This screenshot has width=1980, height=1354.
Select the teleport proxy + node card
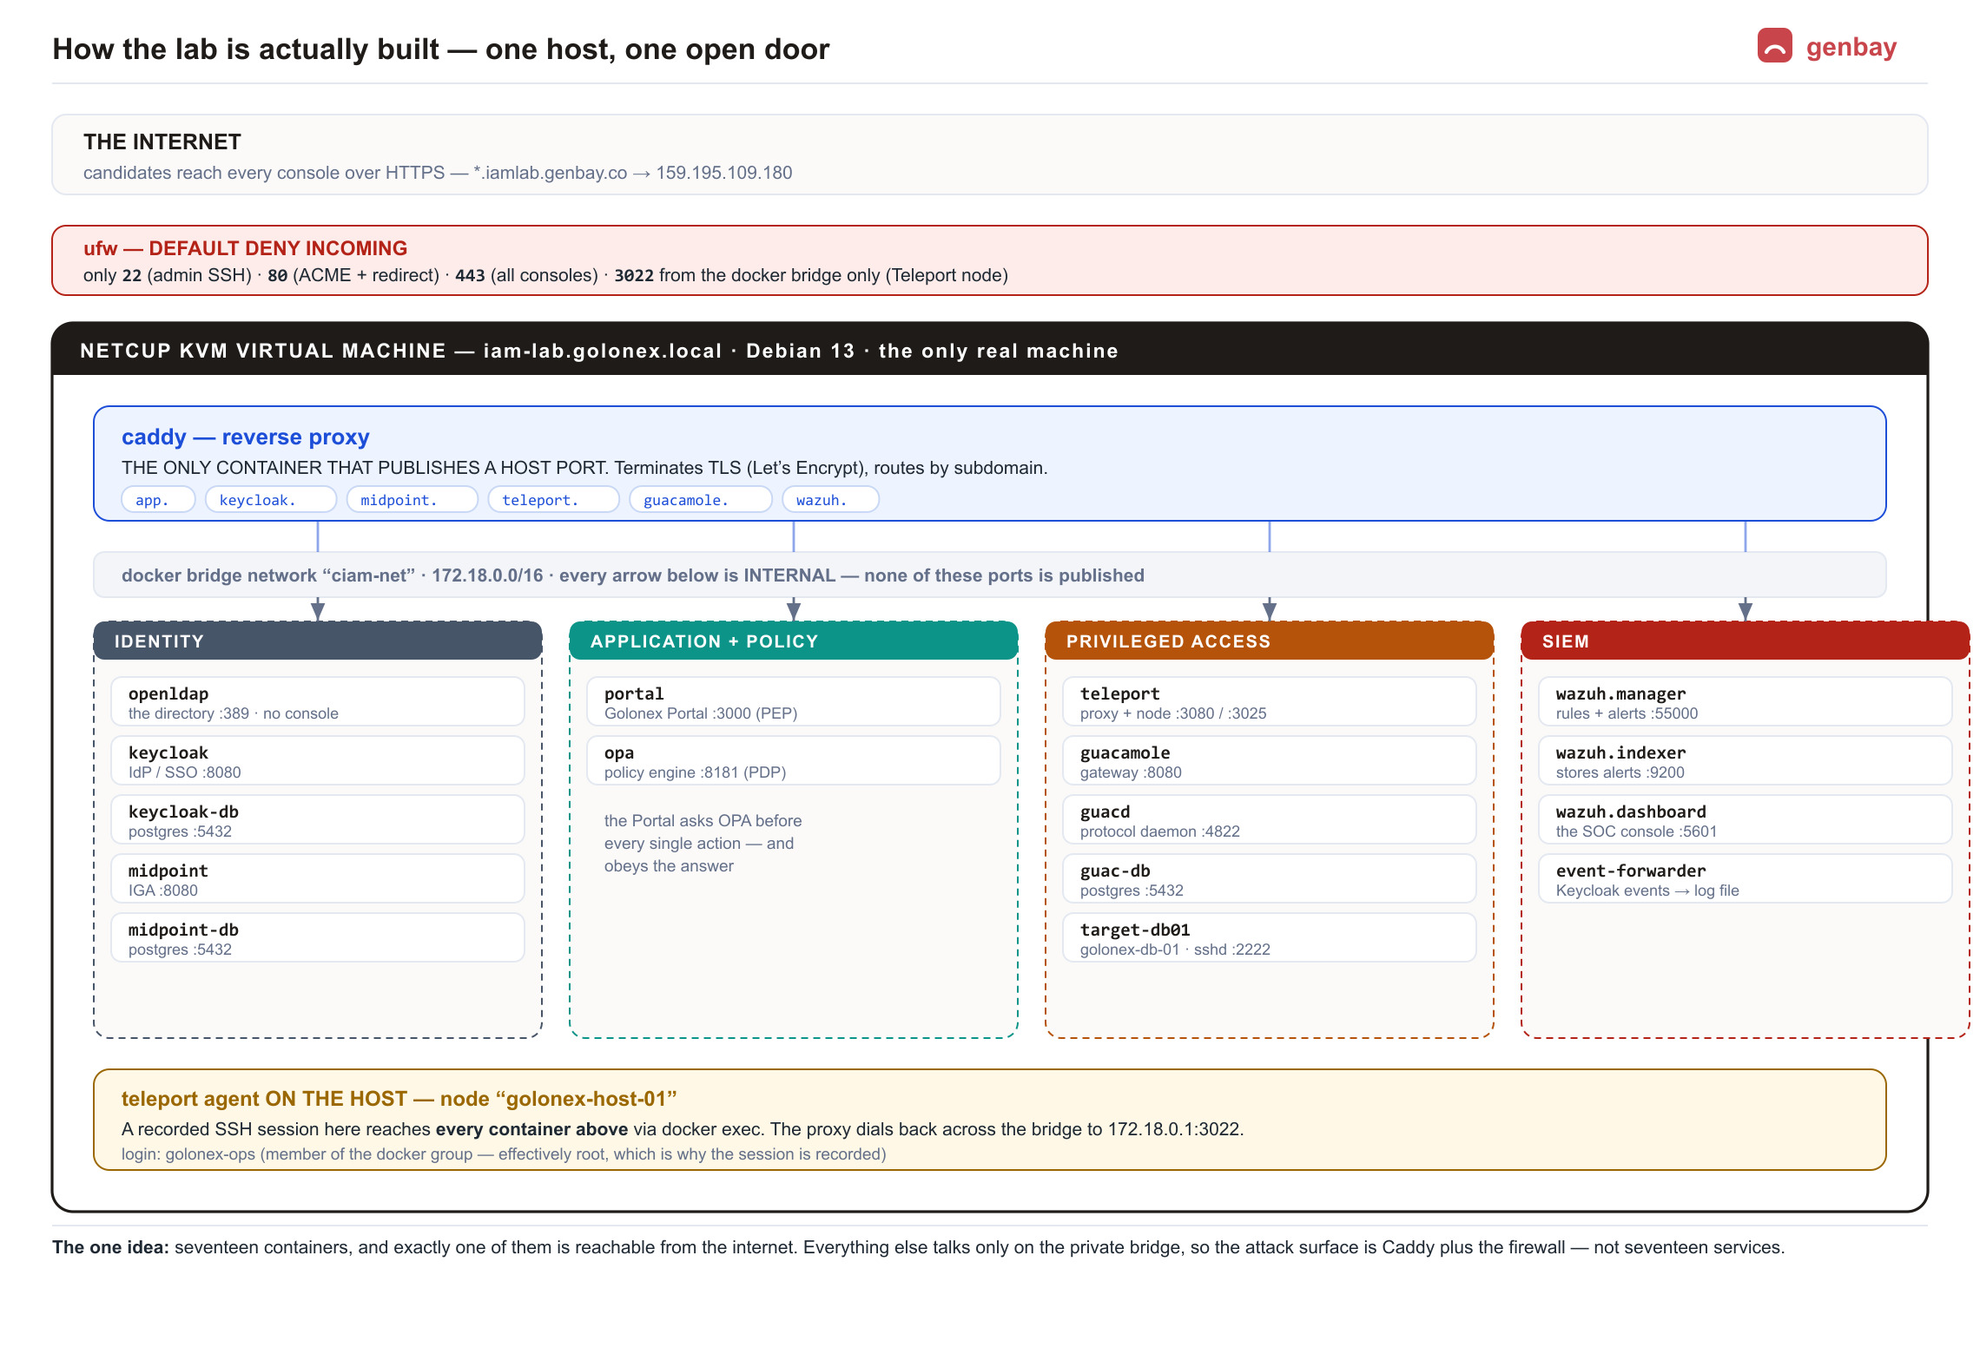tap(1270, 702)
